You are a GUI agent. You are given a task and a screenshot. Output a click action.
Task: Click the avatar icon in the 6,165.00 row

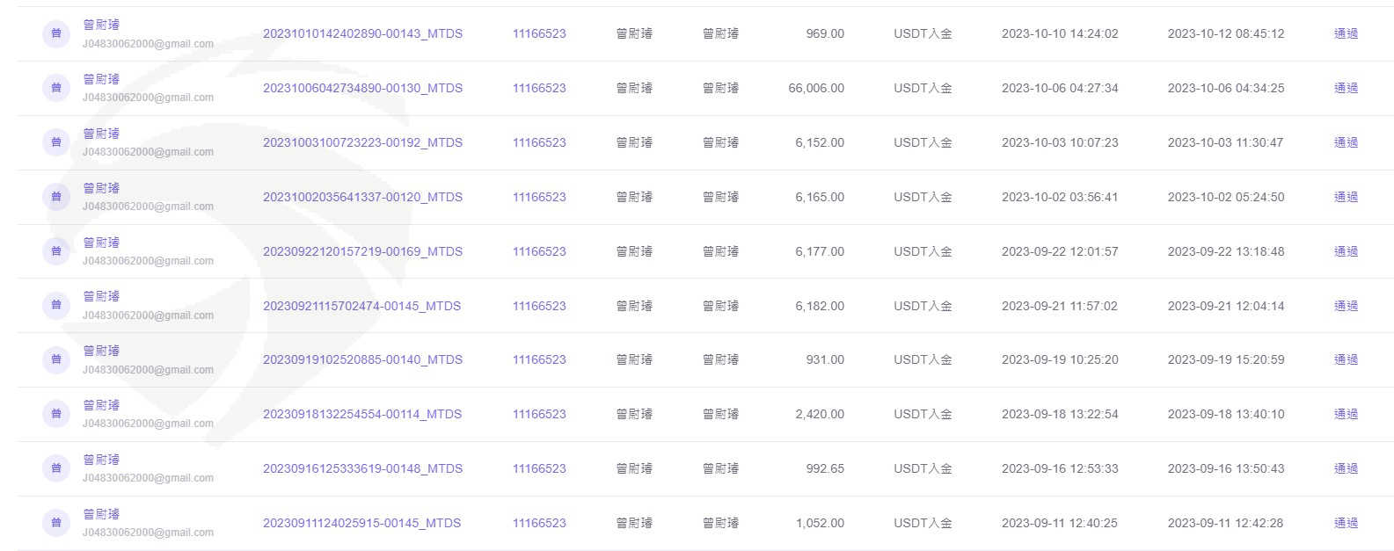tap(56, 197)
